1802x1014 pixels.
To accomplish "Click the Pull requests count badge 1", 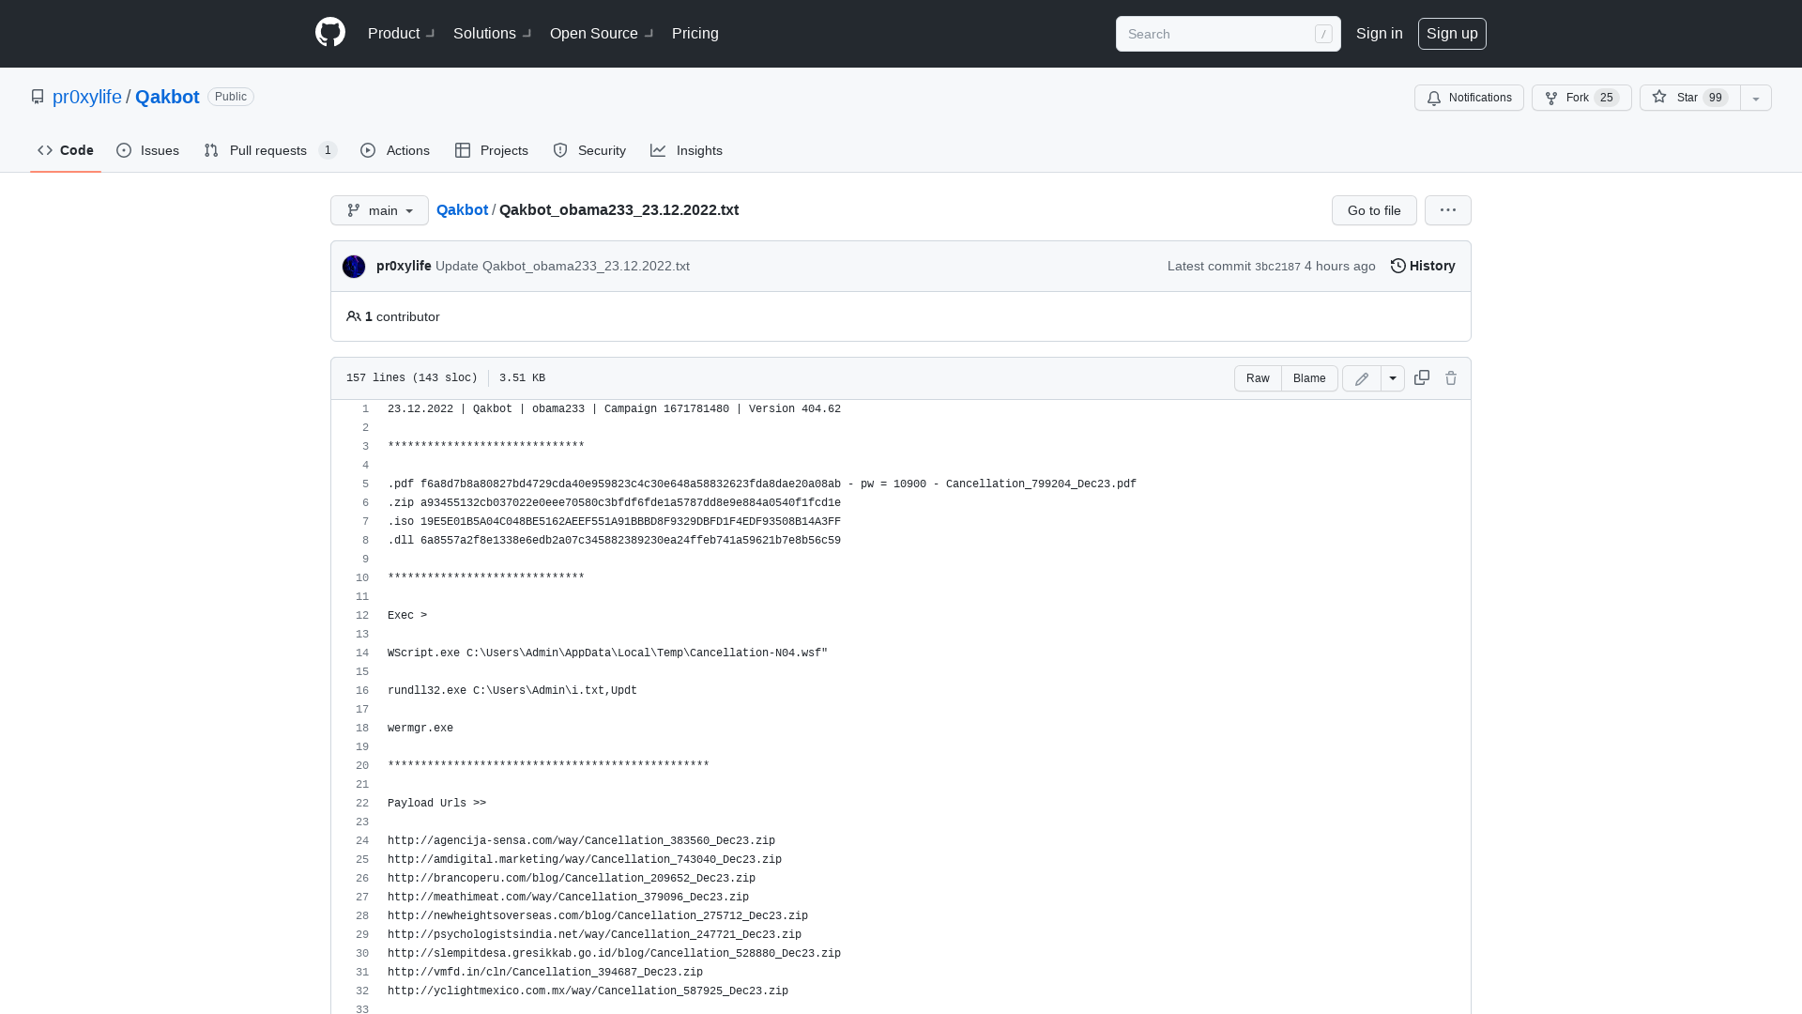I will coord(328,150).
